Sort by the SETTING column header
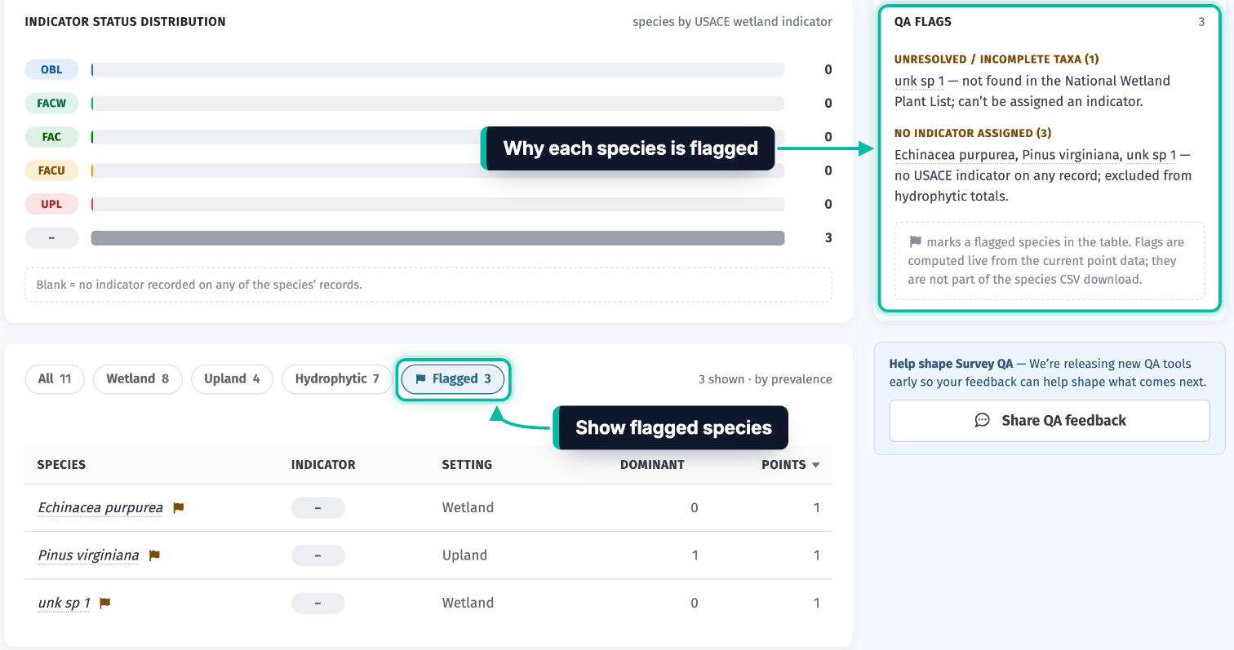Viewport: 1234px width, 650px height. [x=467, y=465]
